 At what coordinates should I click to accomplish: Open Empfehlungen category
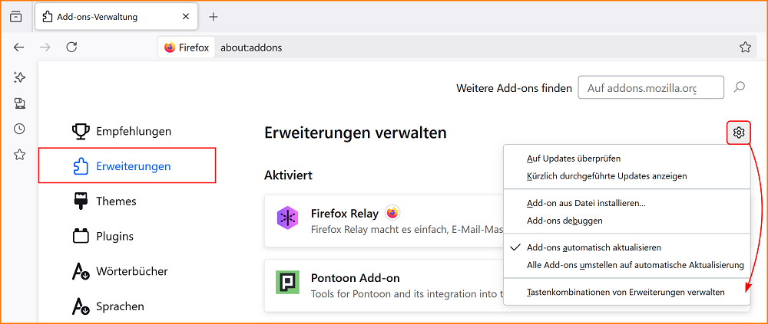pos(127,131)
